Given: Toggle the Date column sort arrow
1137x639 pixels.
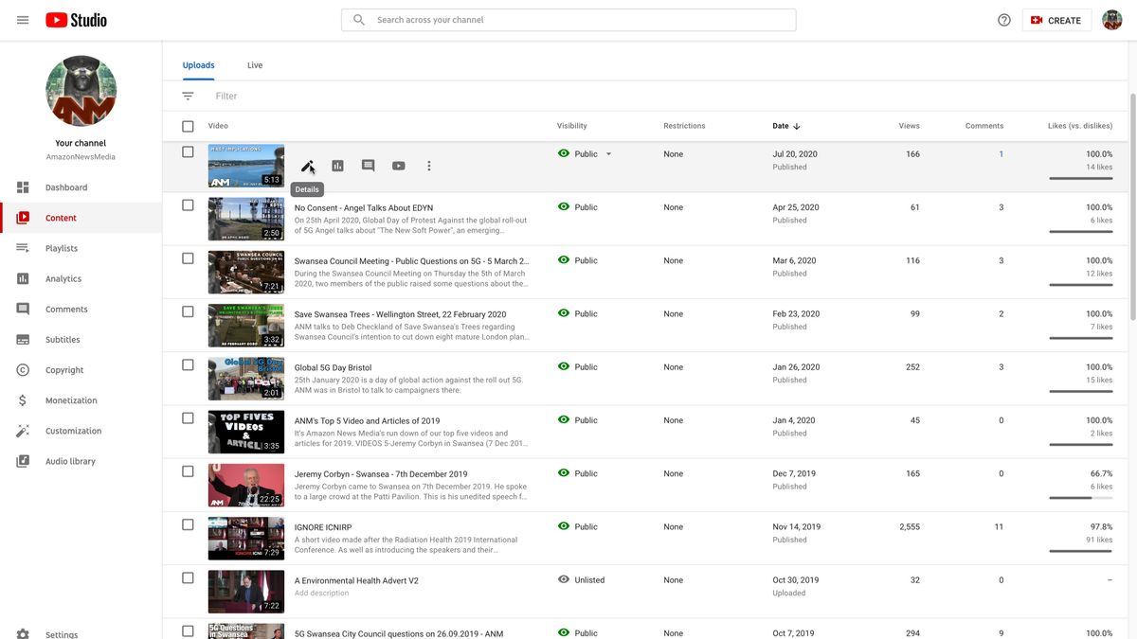Looking at the screenshot, I should [795, 125].
